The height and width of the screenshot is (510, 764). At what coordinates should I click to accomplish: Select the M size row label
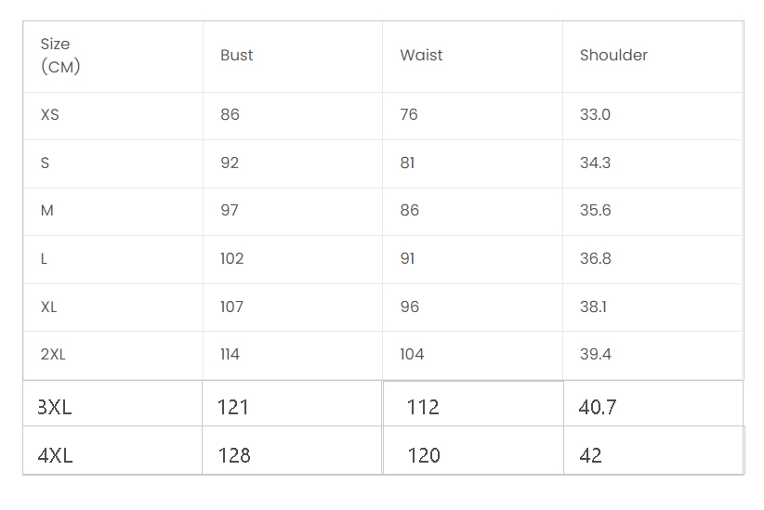coord(47,211)
